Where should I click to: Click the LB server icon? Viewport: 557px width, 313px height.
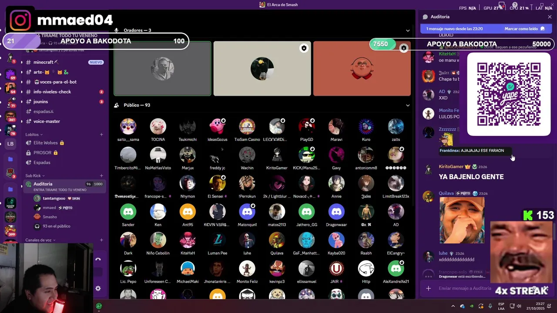[x=10, y=144]
